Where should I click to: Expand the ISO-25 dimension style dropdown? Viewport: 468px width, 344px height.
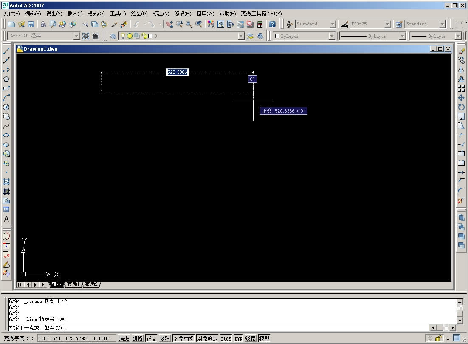click(x=388, y=24)
